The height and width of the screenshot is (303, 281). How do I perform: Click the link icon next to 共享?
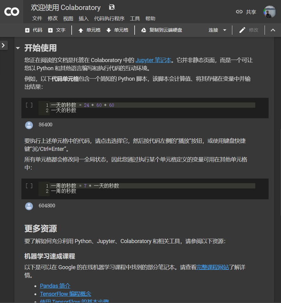[x=239, y=12]
